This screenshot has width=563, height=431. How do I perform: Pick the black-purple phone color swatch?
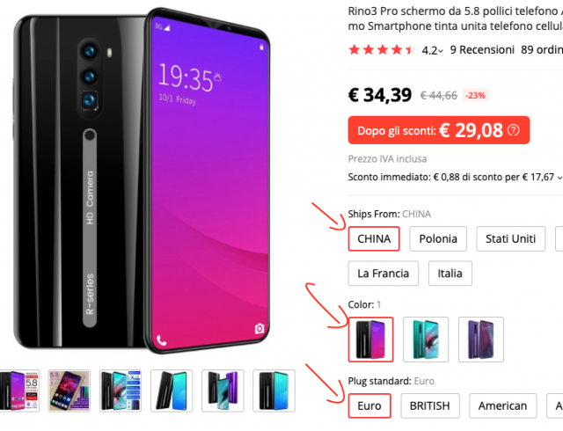click(x=371, y=340)
